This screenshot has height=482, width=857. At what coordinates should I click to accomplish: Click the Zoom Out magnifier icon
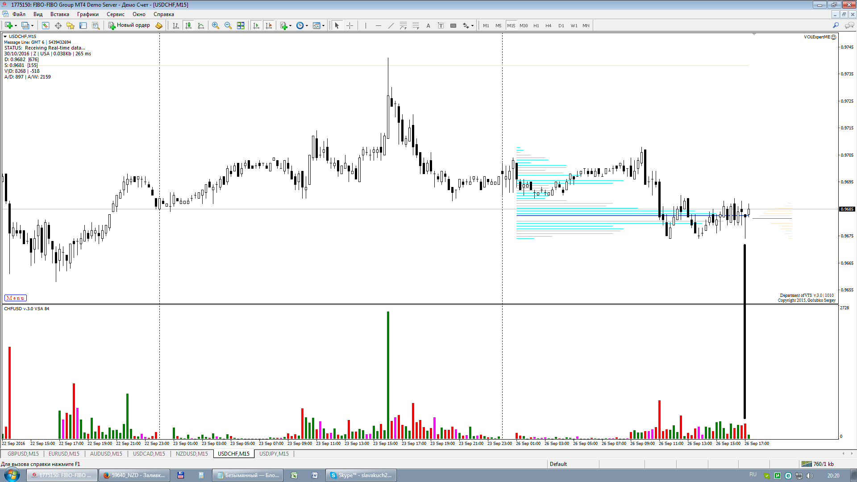228,25
